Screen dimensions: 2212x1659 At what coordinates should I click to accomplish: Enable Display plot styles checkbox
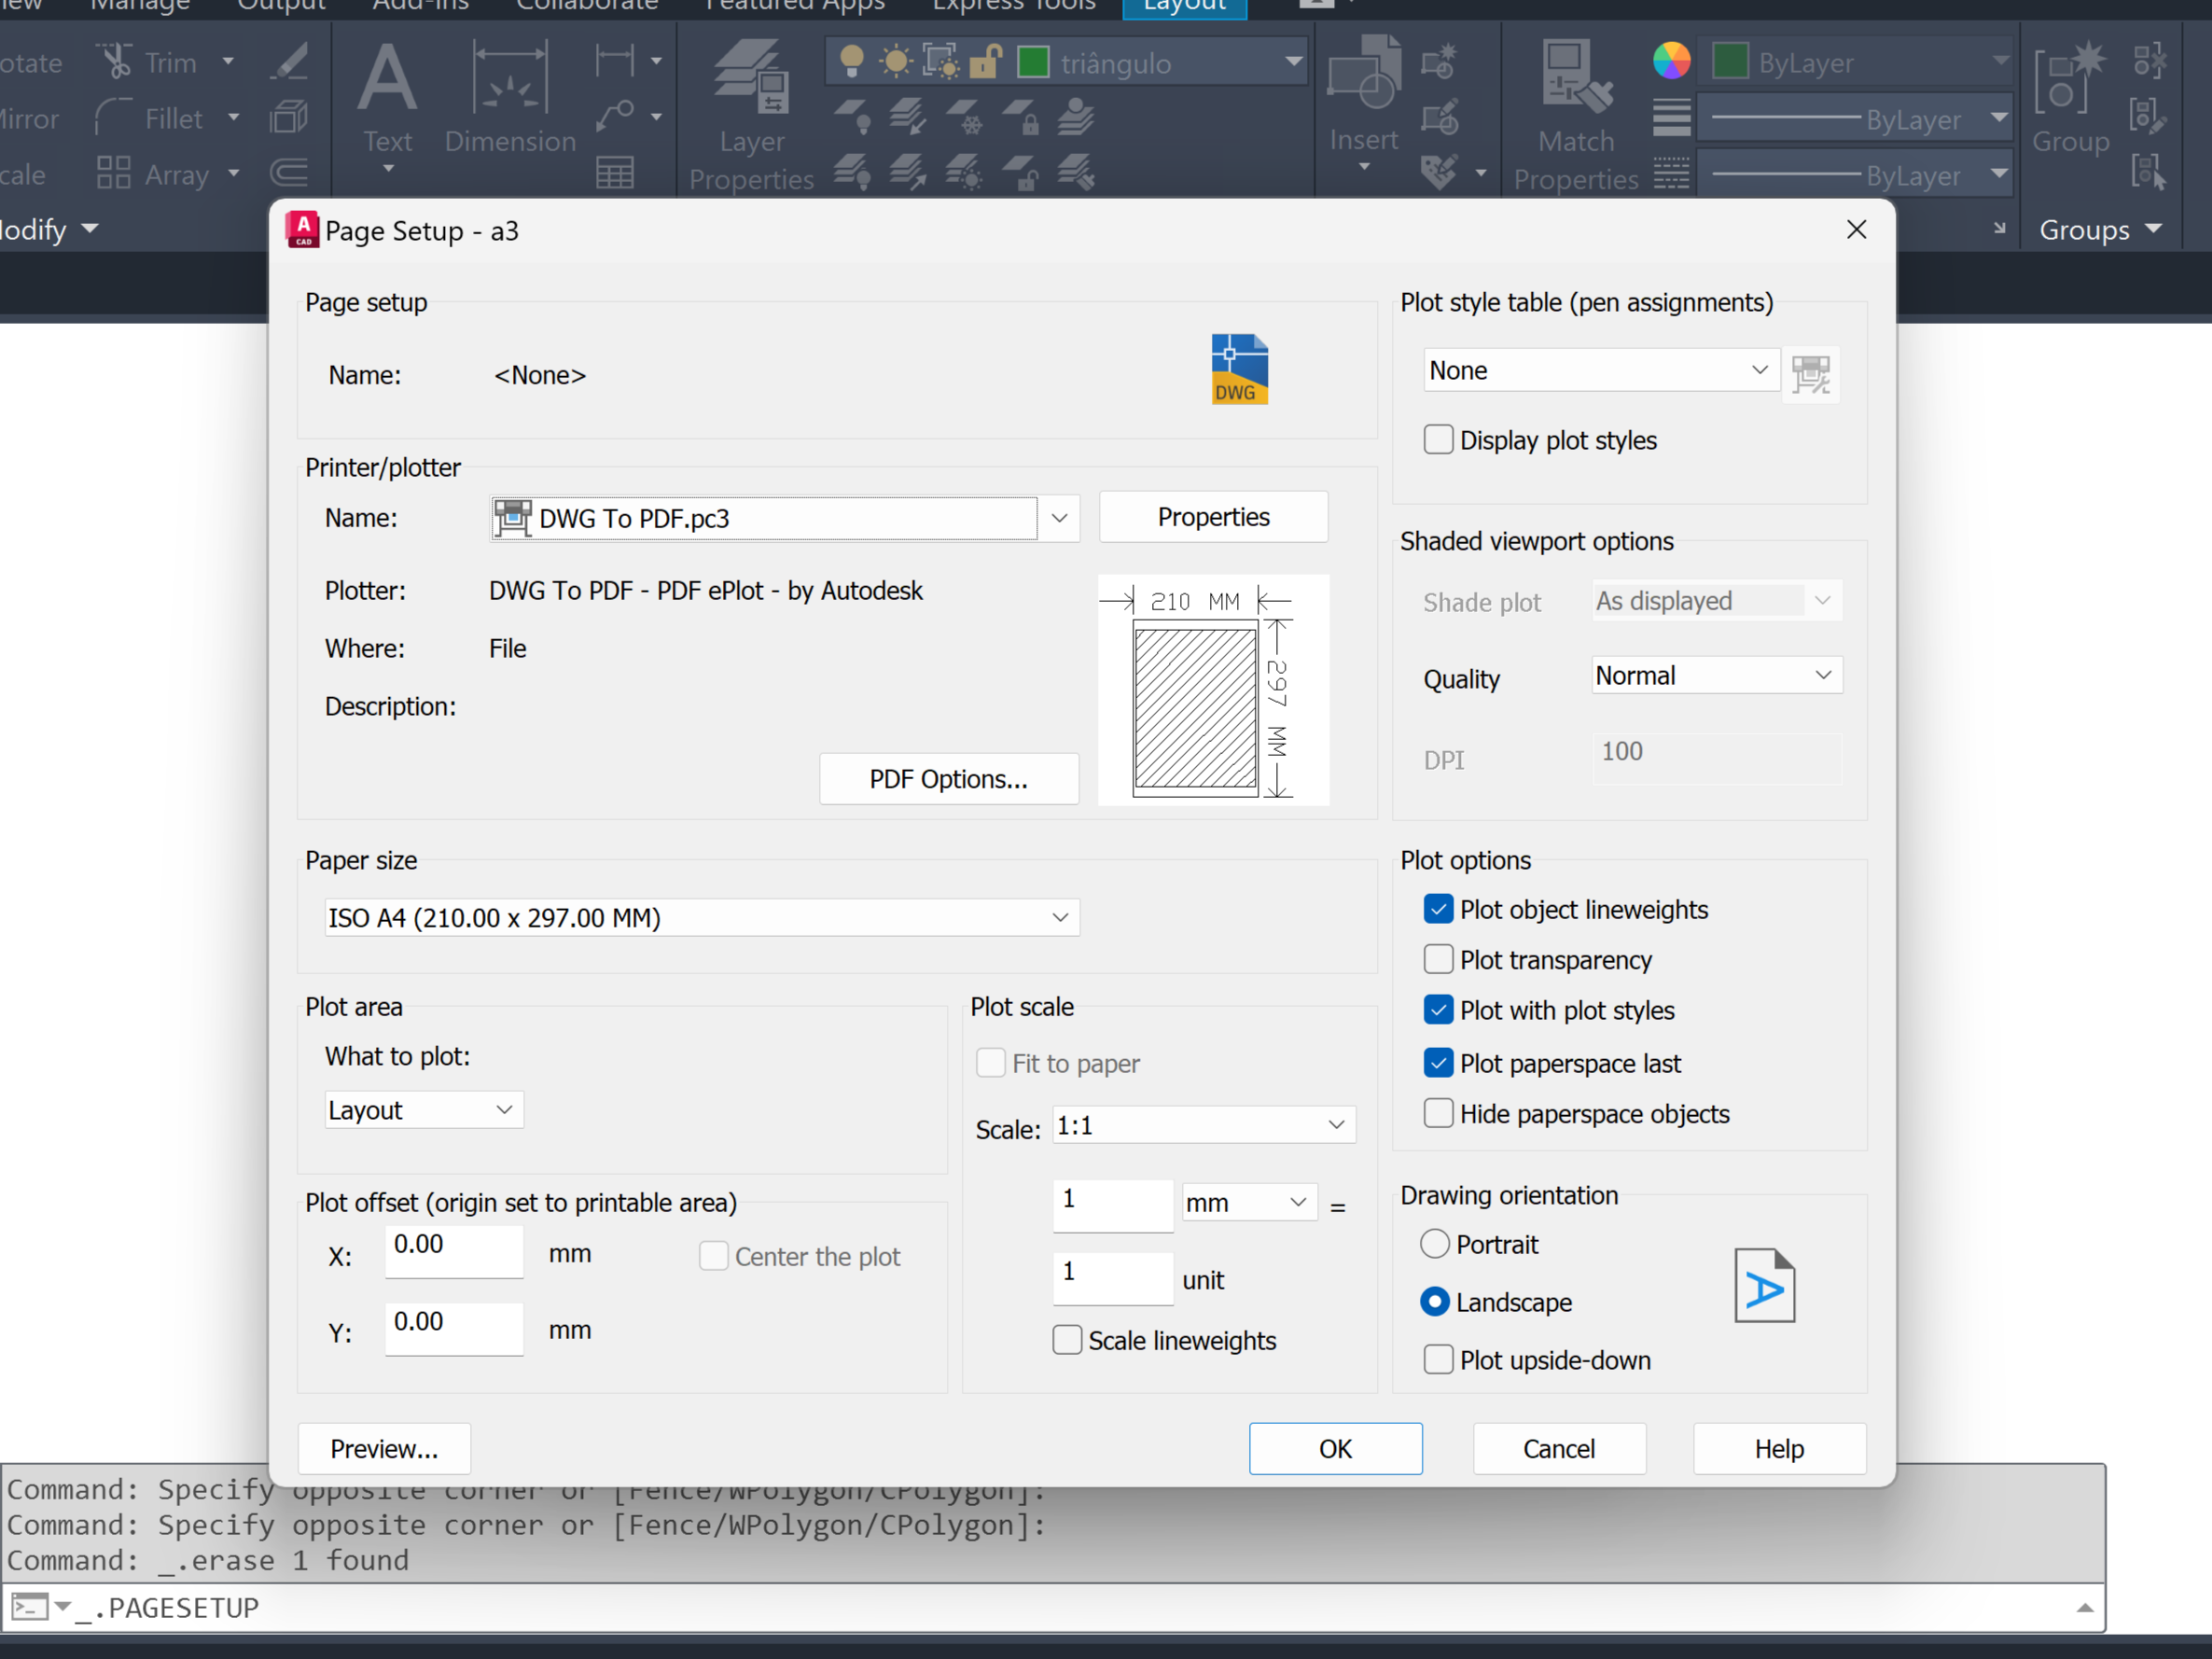pyautogui.click(x=1438, y=440)
